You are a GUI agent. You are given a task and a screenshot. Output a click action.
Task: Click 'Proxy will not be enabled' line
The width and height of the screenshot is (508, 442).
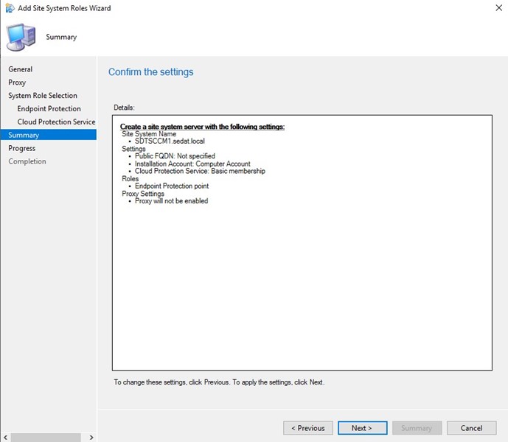(x=171, y=201)
